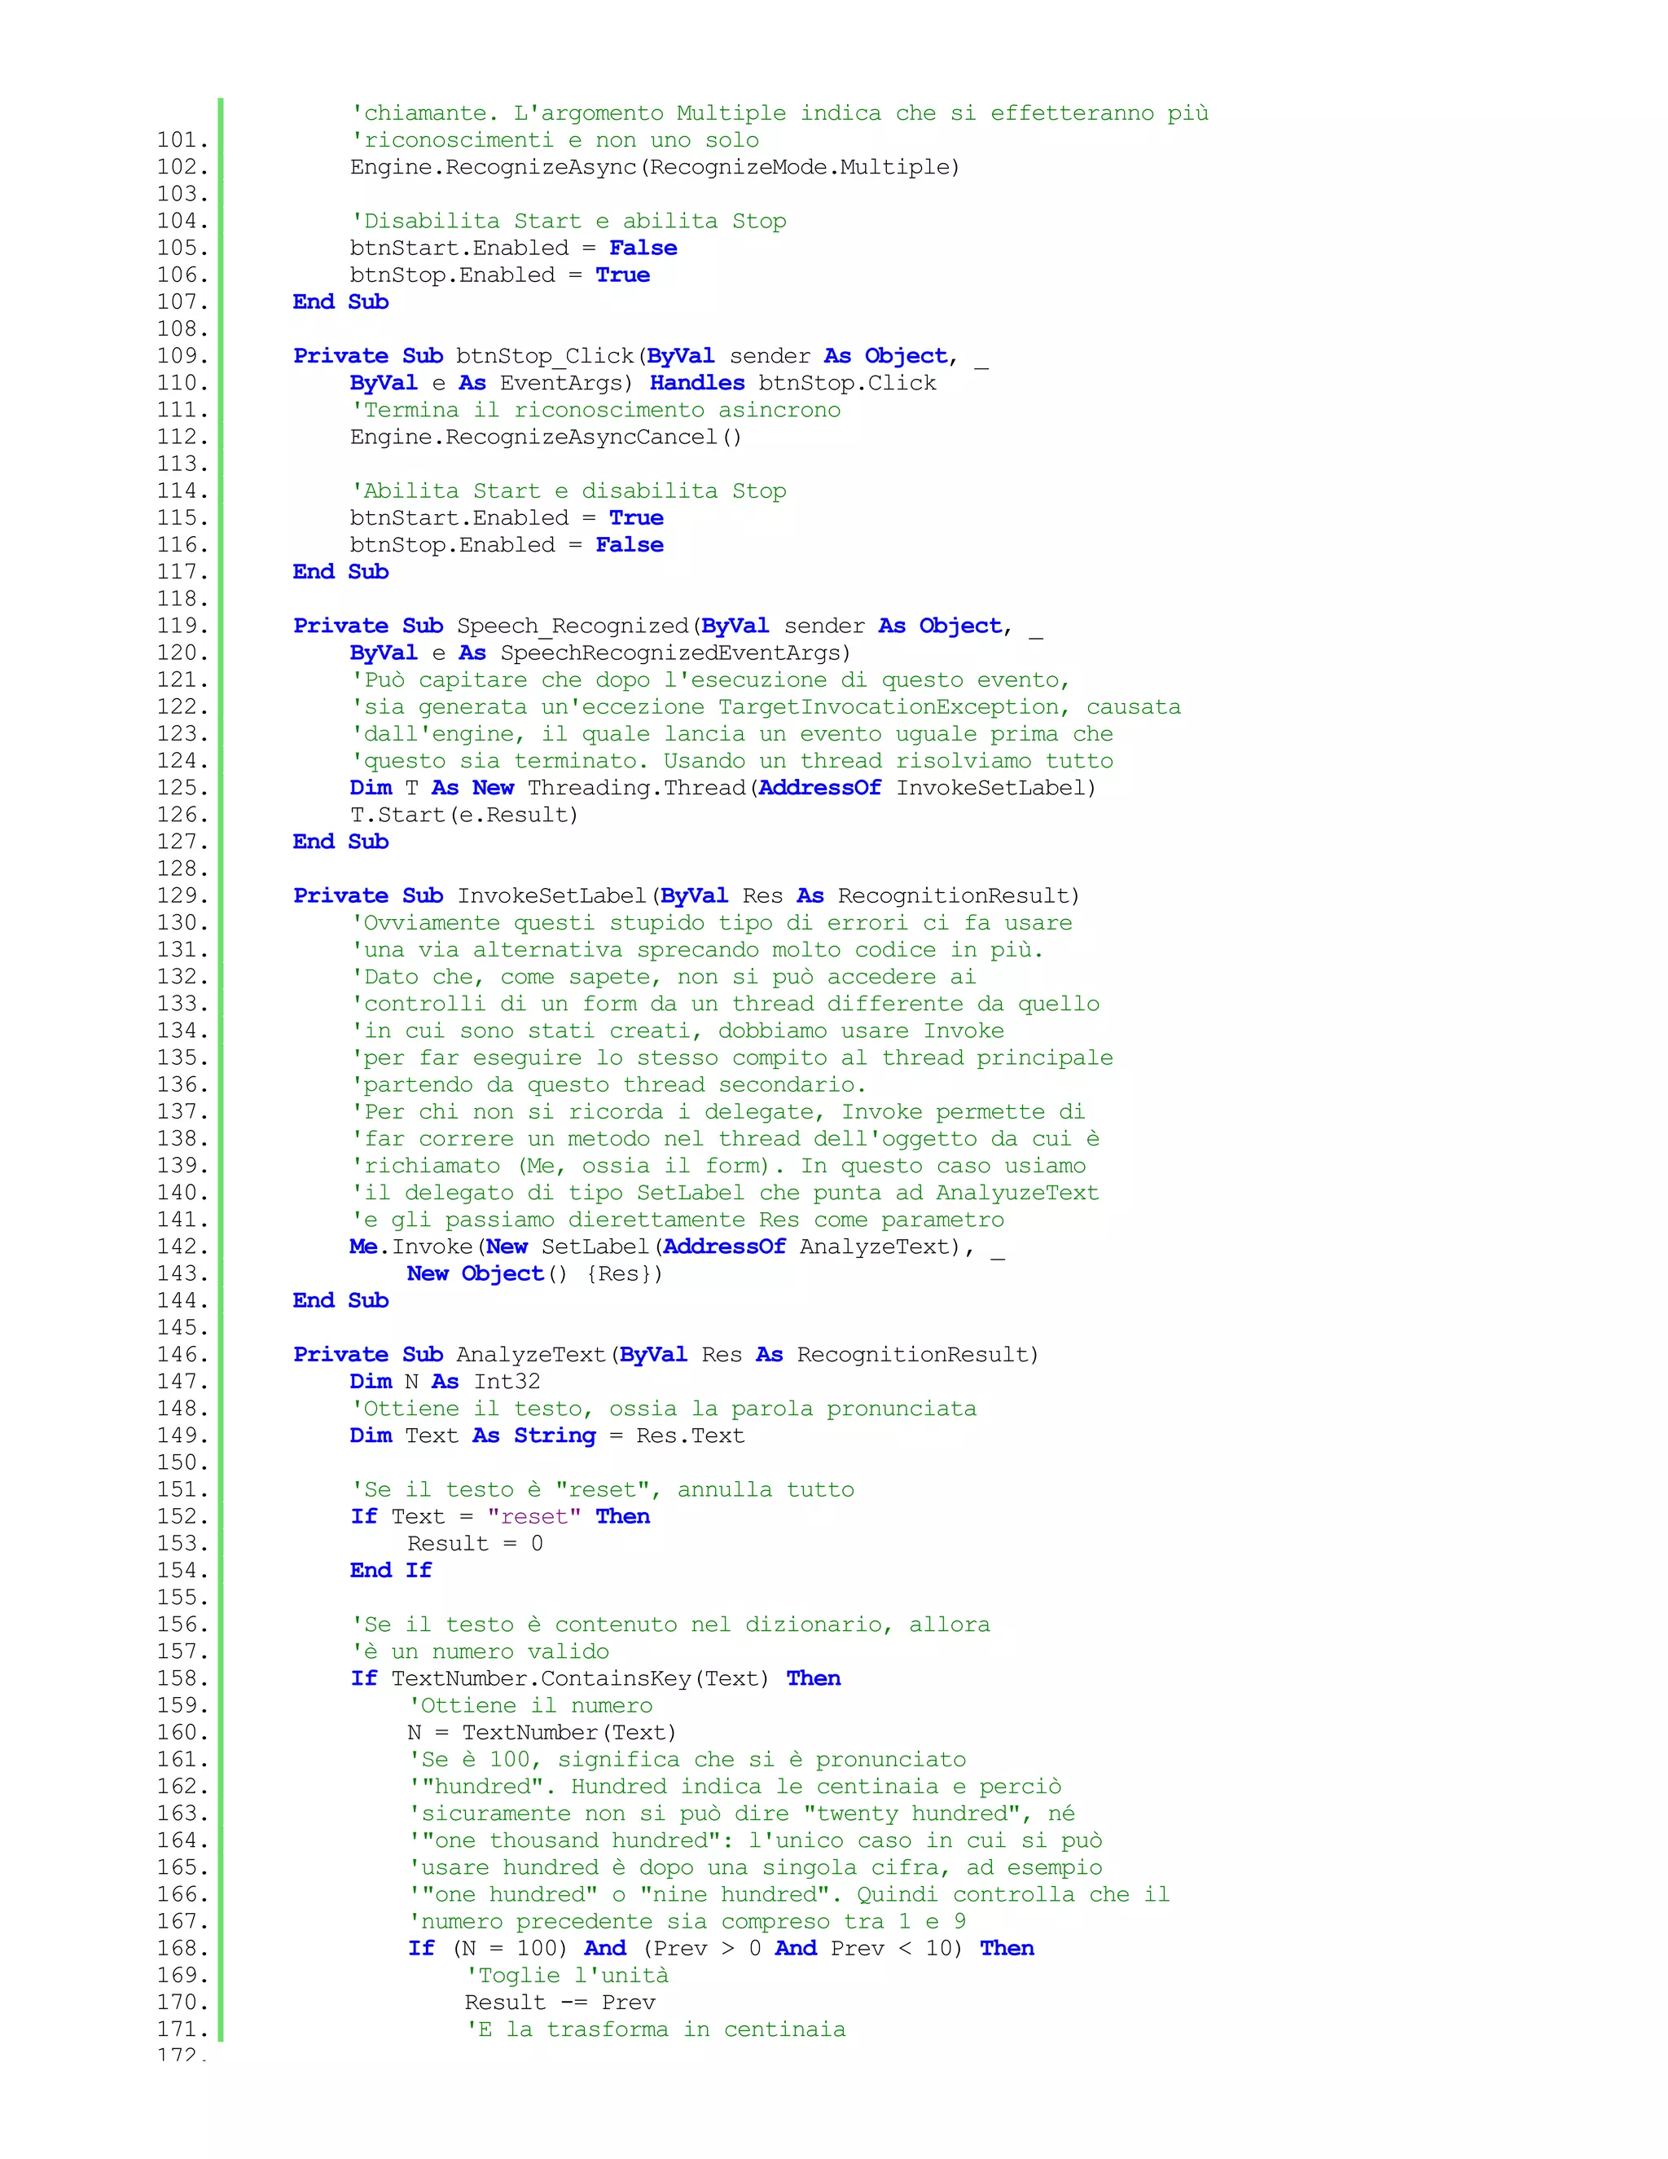Viewport: 1668px width, 2159px height.
Task: Click comment 'Abilita Start e disabilita Stop'
Action: click(569, 491)
